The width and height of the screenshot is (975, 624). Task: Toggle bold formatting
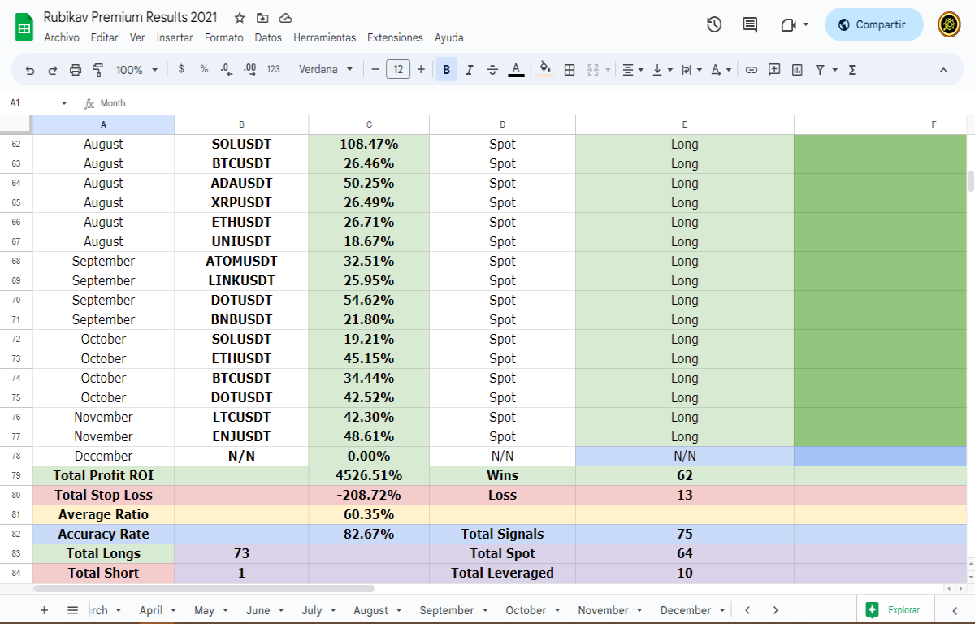point(447,70)
